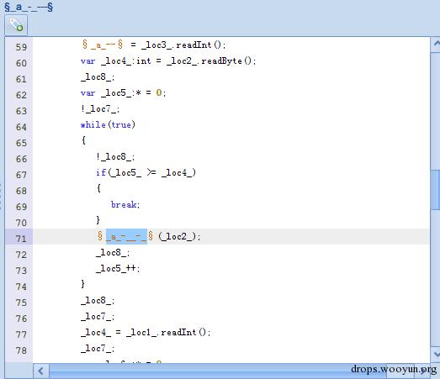Click _loc1_.readInt() on line 77

pyautogui.click(x=168, y=333)
